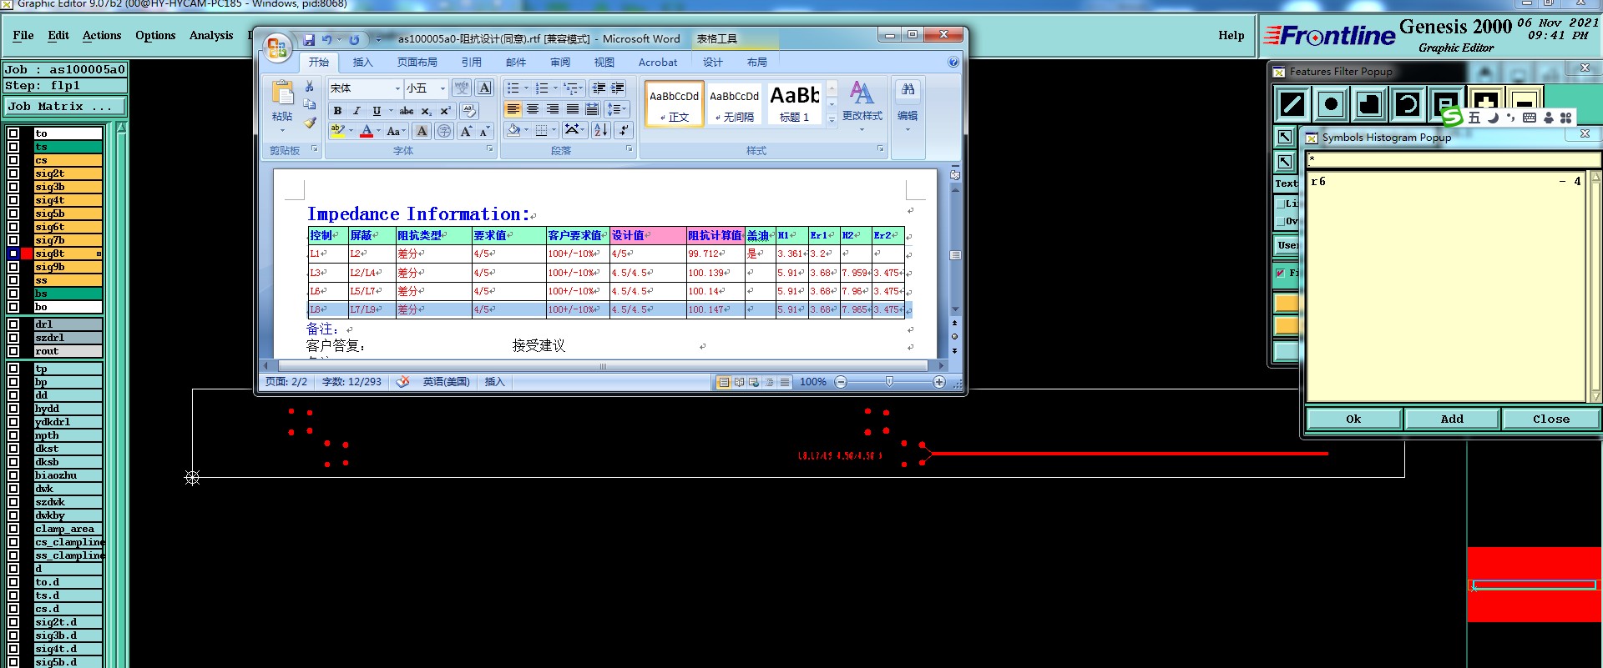Undo the last action in Word

[x=327, y=39]
